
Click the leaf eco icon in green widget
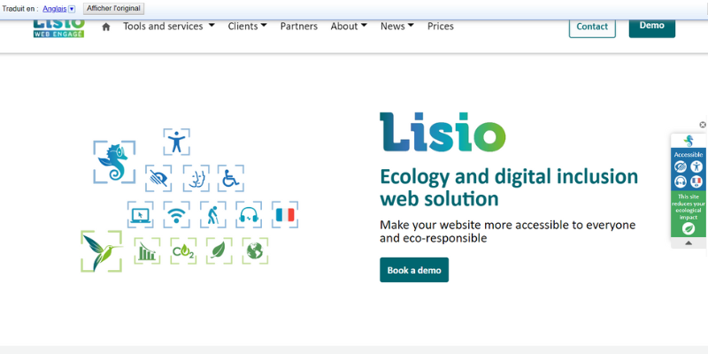[689, 229]
